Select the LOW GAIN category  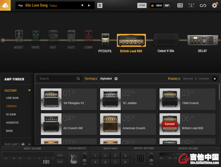tap(12, 98)
